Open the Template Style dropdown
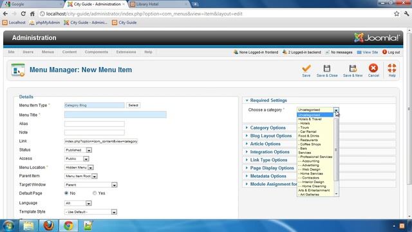Viewport: 412px width, 232px height. 91,212
